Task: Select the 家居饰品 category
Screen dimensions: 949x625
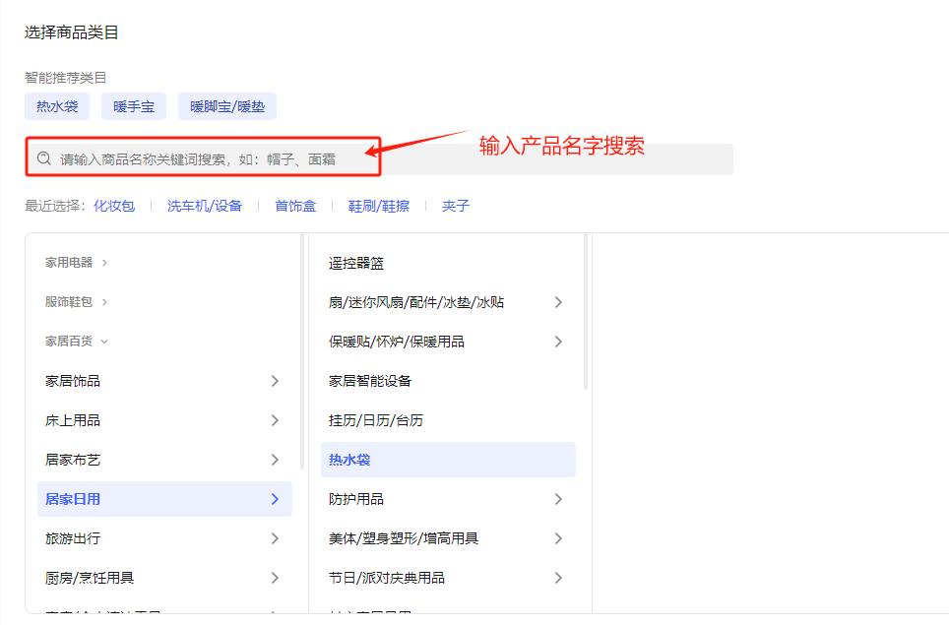Action: 70,381
